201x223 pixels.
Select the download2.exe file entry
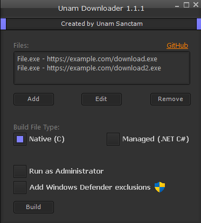(x=89, y=68)
